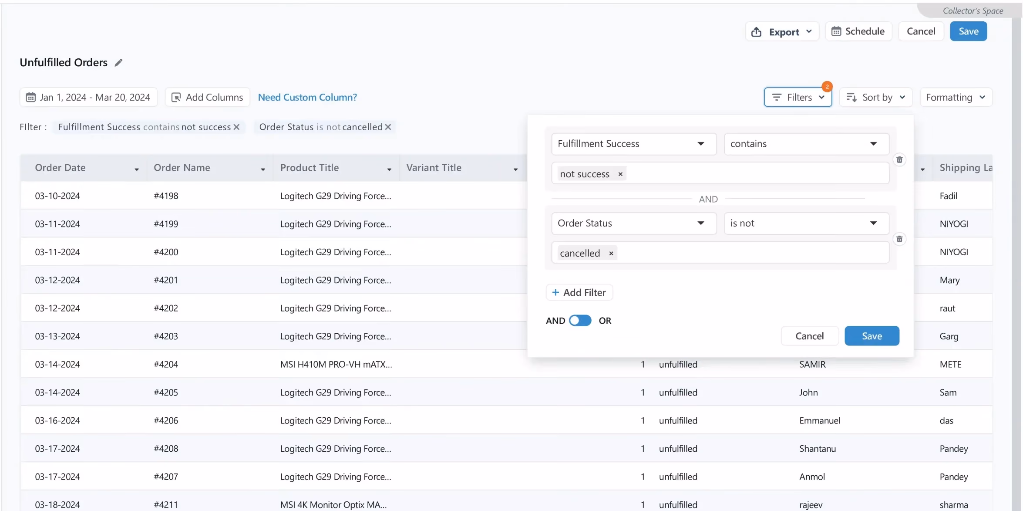Remove the 'not success' tag in filter panel
The height and width of the screenshot is (511, 1023).
pos(620,174)
